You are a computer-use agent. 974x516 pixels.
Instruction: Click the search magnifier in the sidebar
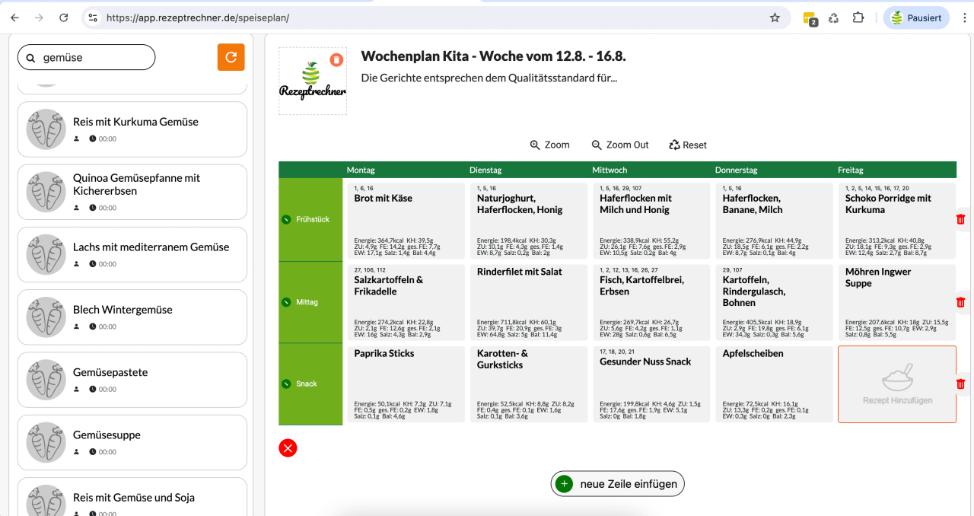30,56
